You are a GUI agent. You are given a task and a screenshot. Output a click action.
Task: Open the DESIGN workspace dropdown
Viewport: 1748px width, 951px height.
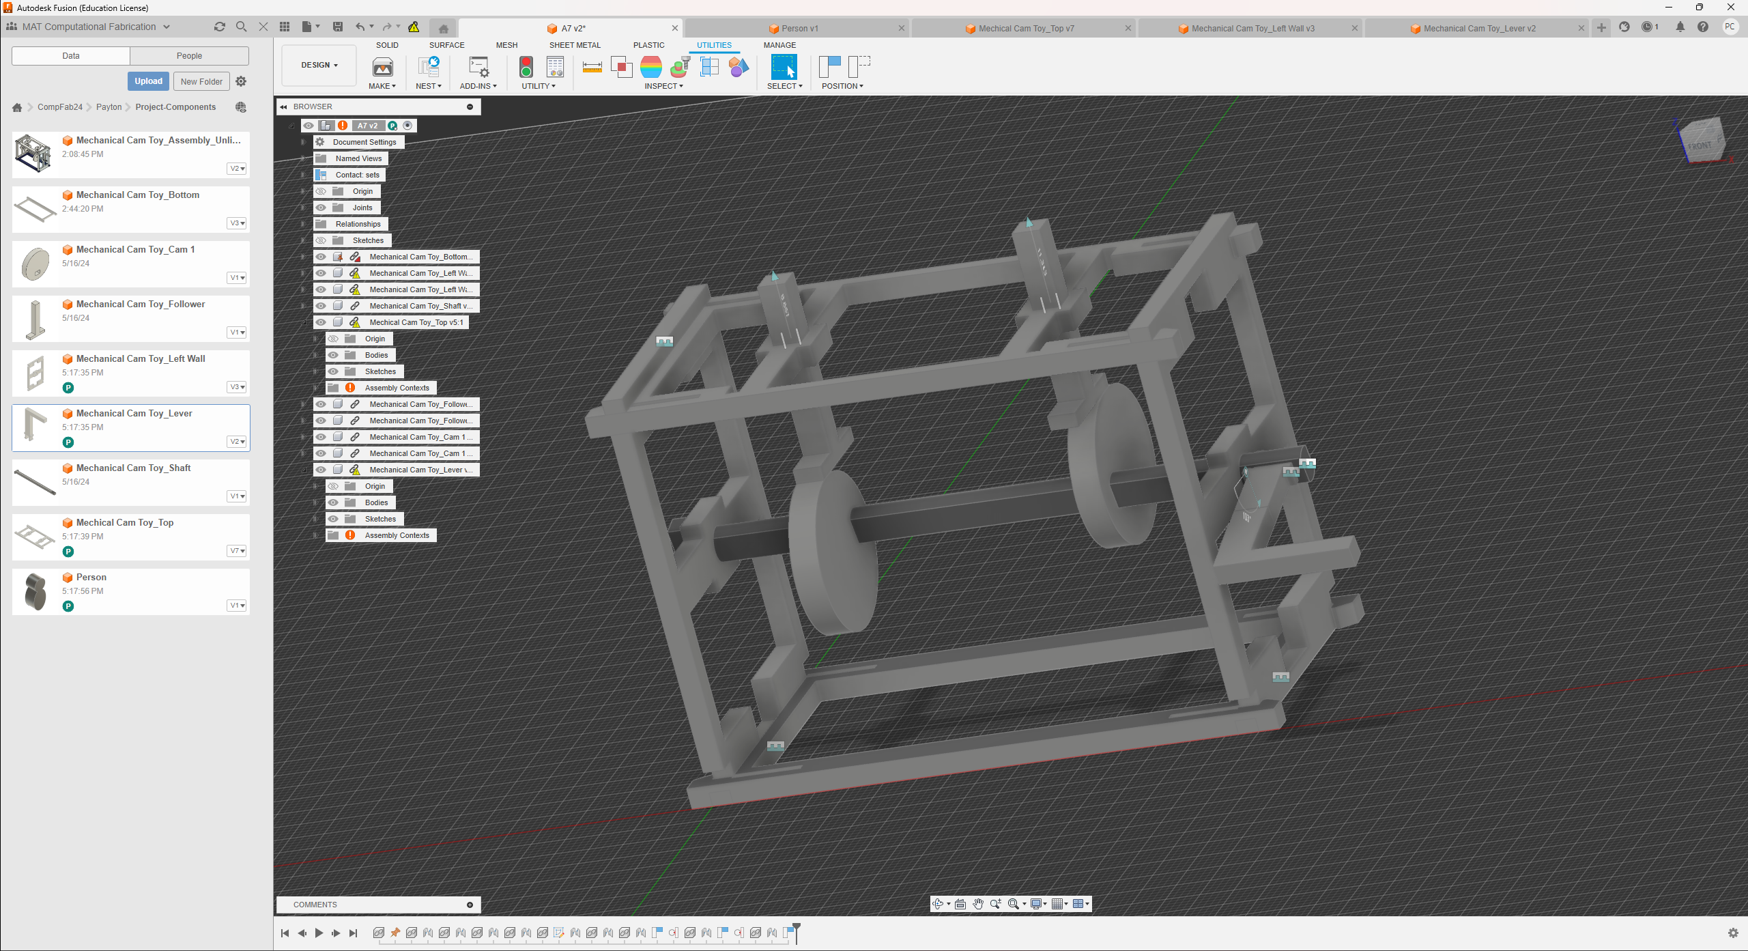click(x=319, y=65)
